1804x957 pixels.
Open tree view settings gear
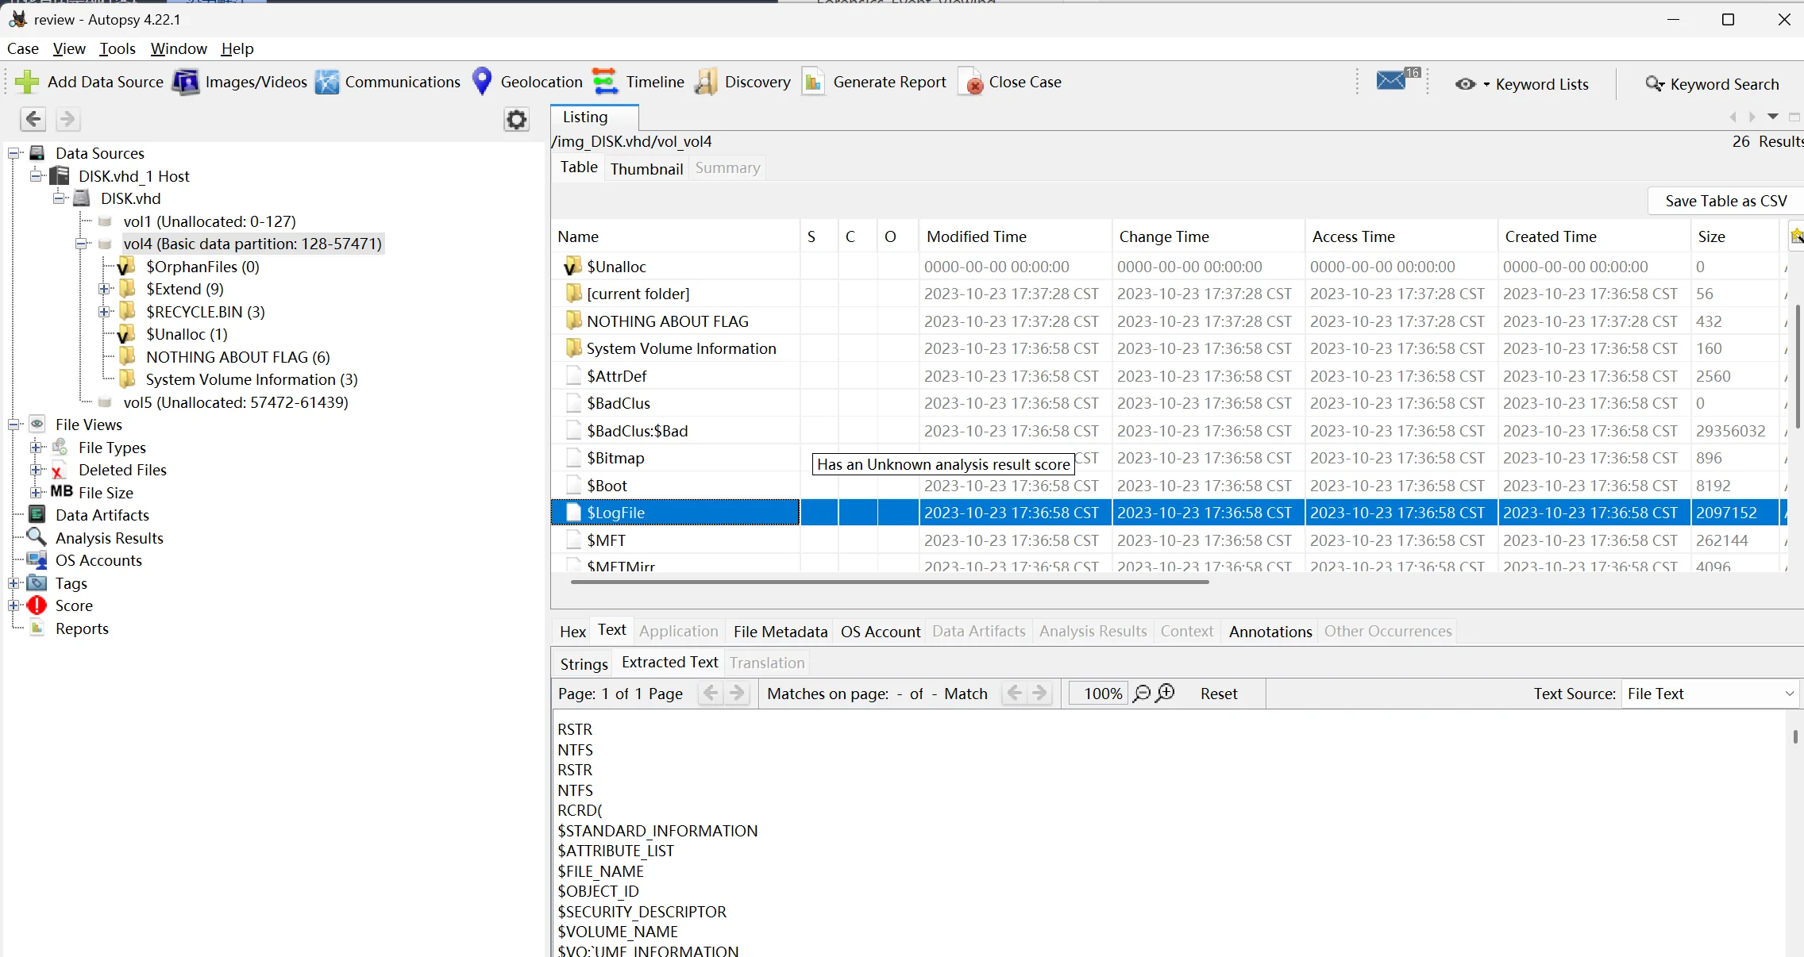tap(517, 120)
